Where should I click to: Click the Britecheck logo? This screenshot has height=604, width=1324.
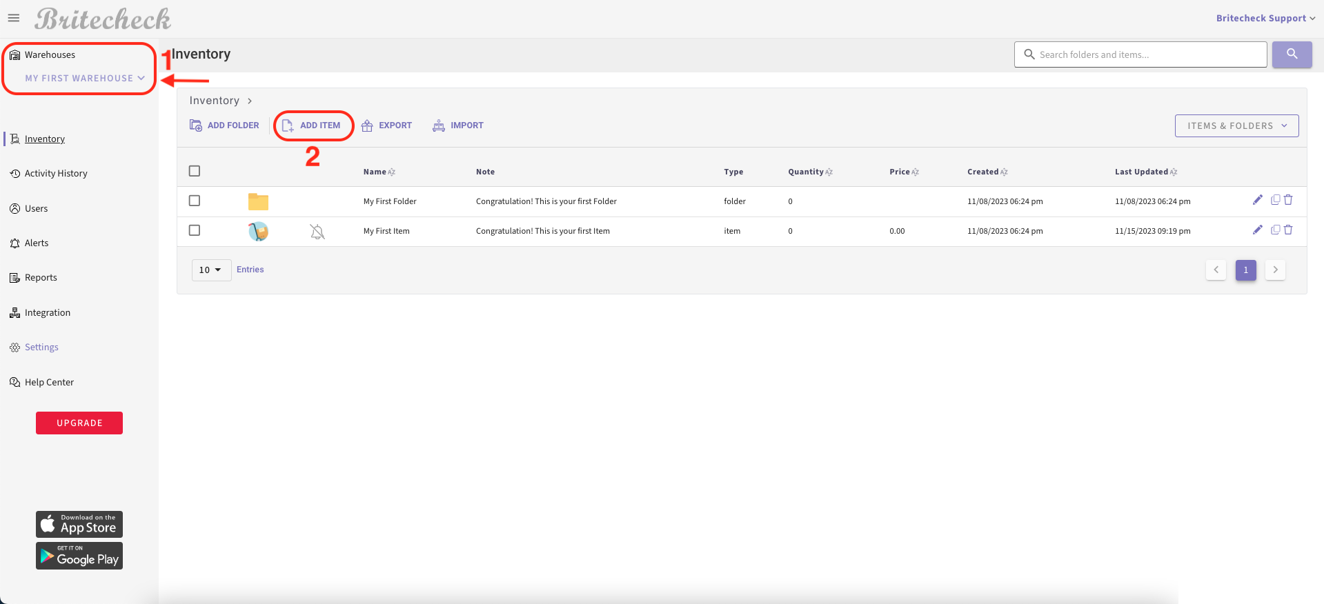103,19
